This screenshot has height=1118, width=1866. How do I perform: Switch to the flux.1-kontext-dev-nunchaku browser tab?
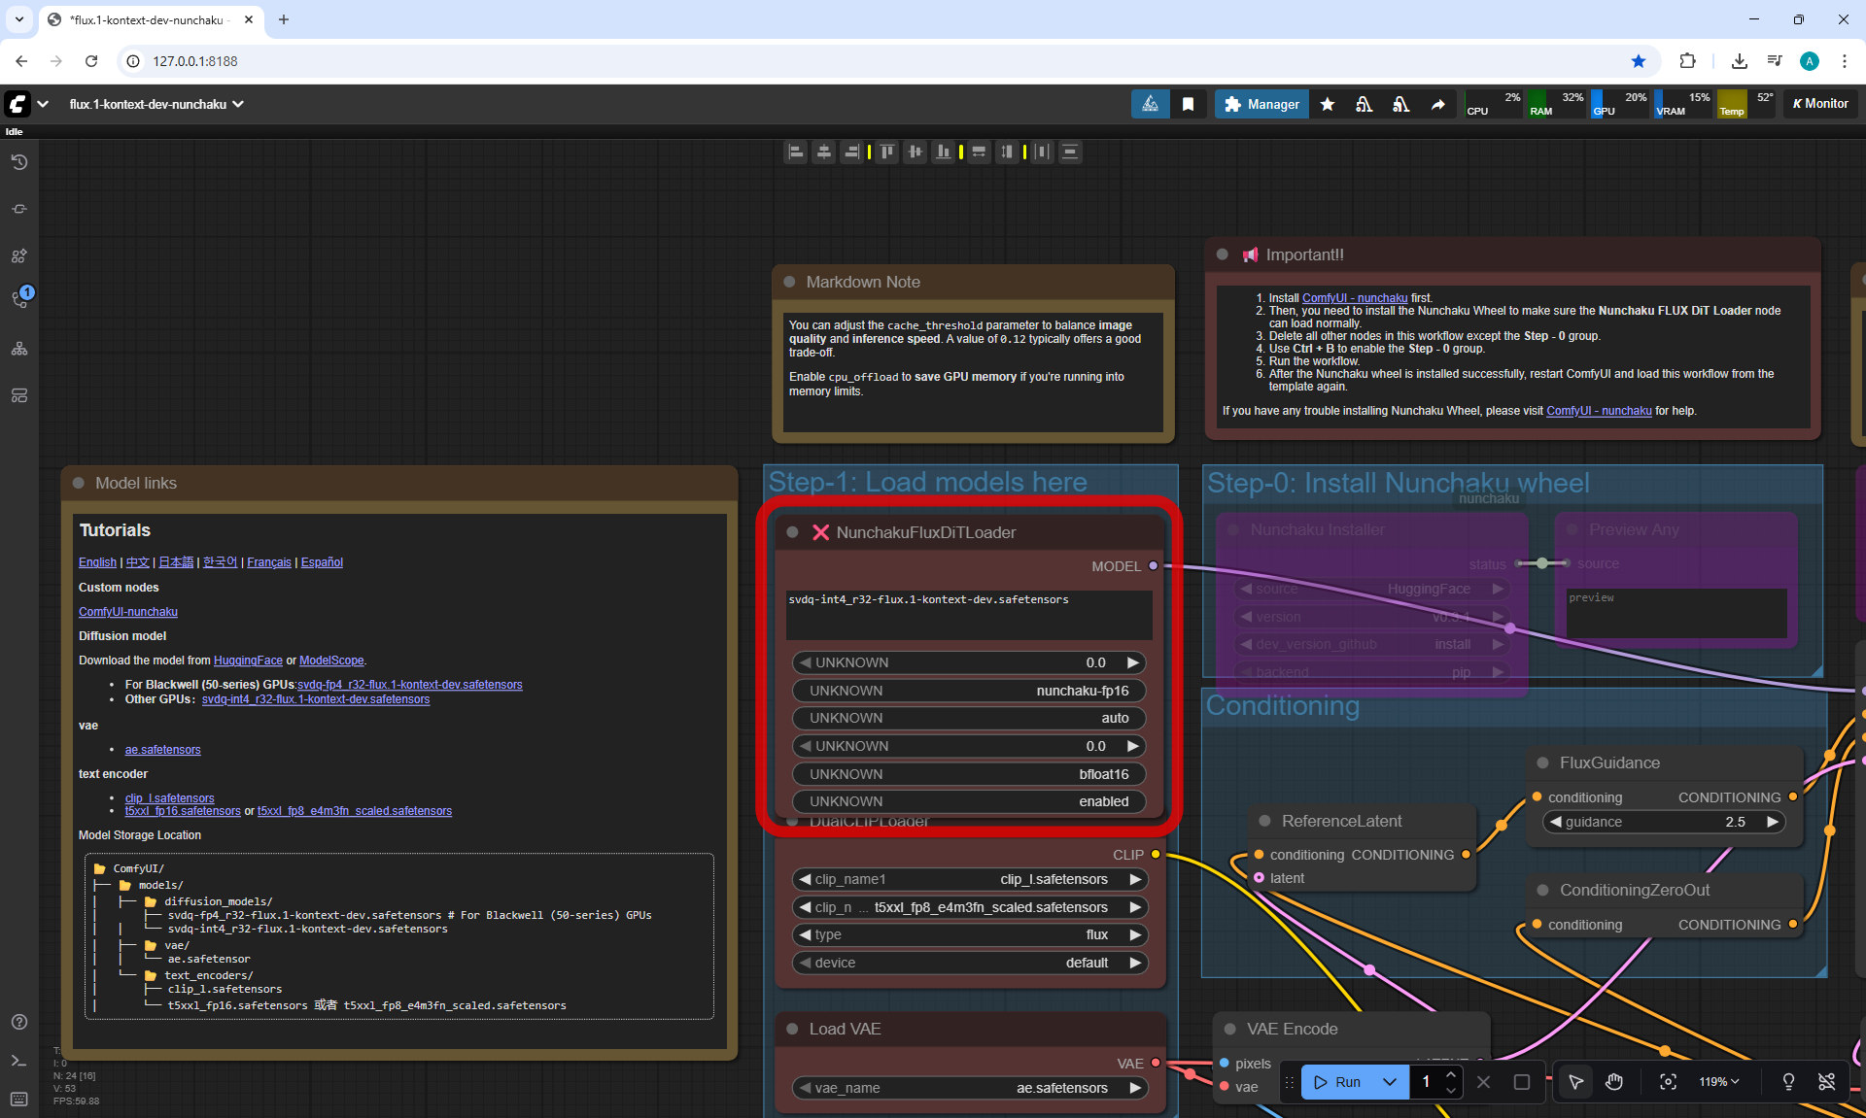click(146, 19)
